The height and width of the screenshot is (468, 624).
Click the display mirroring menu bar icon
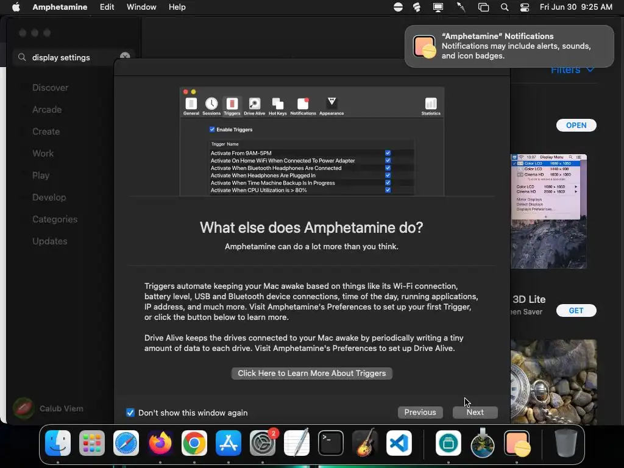pos(438,7)
